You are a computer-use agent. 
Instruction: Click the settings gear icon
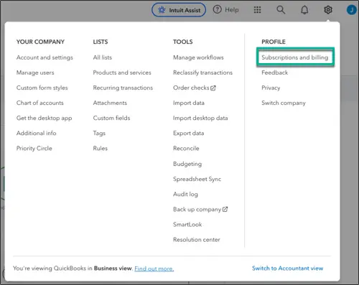pos(328,10)
